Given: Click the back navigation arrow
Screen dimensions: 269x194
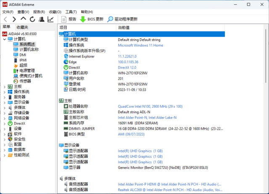Looking at the screenshot, I should 5,19.
